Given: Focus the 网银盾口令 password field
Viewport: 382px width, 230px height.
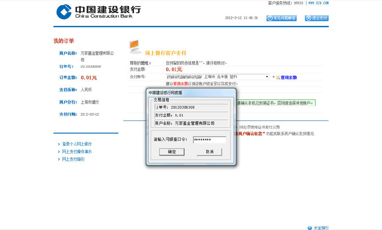Looking at the screenshot, I should [x=210, y=140].
